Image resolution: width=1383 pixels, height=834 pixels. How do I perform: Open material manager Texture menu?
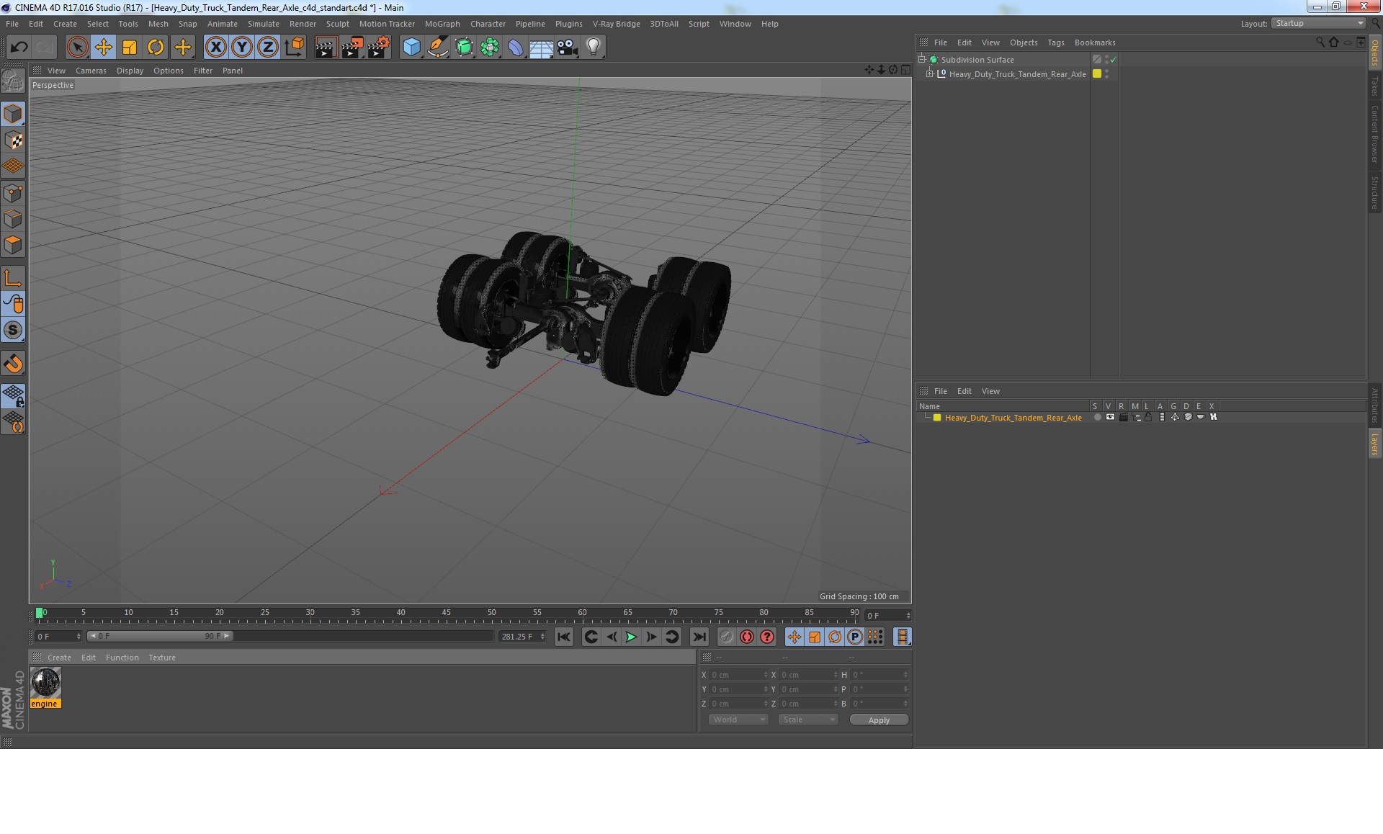tap(162, 658)
